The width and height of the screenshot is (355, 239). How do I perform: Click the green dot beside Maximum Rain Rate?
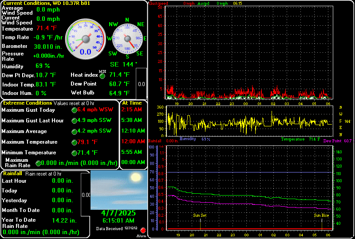[38, 163]
